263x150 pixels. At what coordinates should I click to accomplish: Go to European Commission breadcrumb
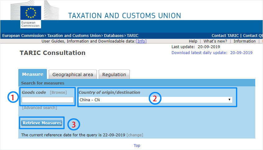click(x=23, y=36)
